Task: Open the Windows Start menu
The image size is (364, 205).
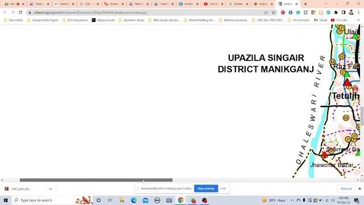Action: [x=6, y=200]
